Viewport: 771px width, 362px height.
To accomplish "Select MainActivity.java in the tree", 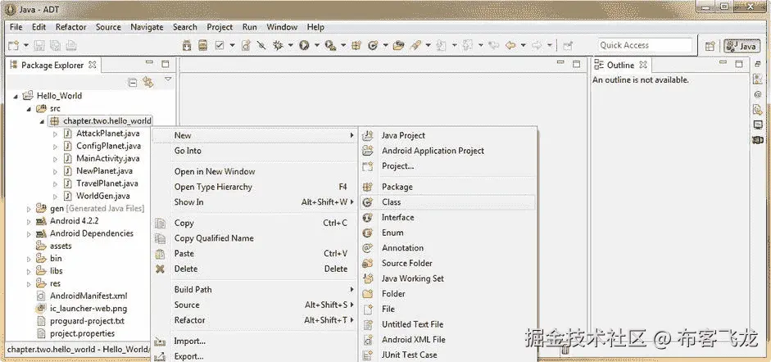I will coord(107,158).
